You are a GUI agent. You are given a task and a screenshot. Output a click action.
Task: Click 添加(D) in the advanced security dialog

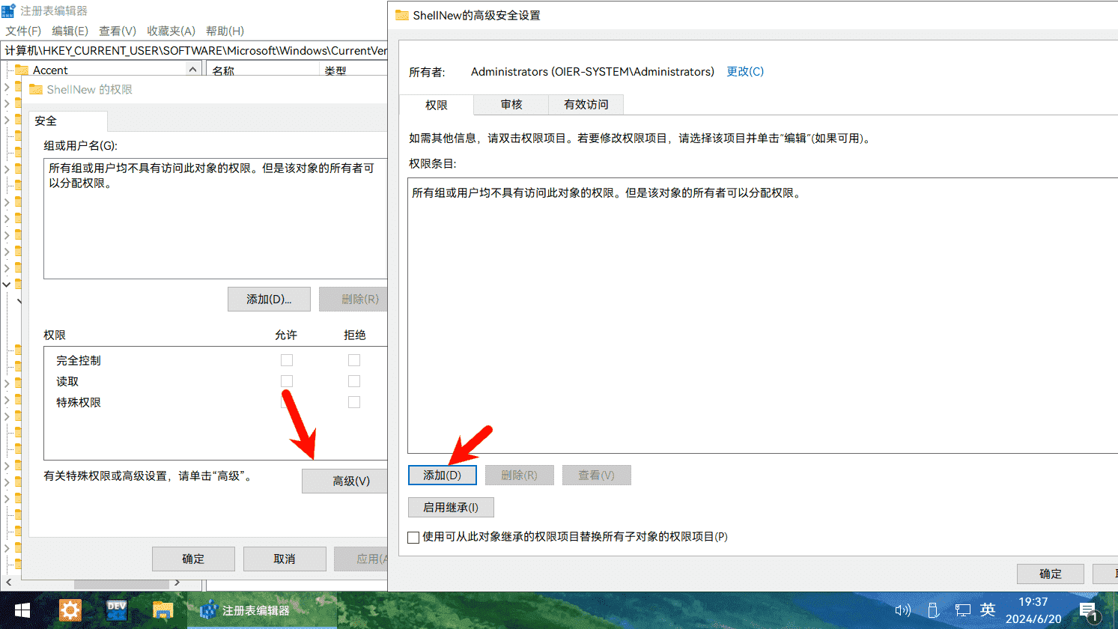442,475
